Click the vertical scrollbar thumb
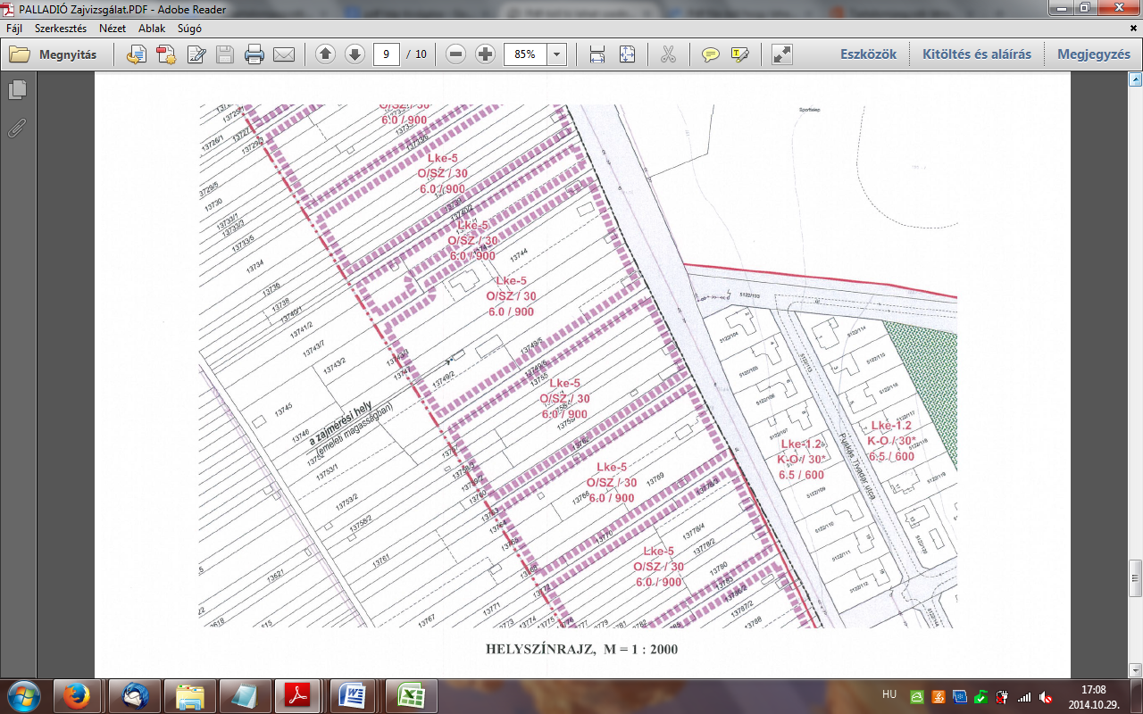Viewport: 1143px width, 714px height. [1135, 578]
